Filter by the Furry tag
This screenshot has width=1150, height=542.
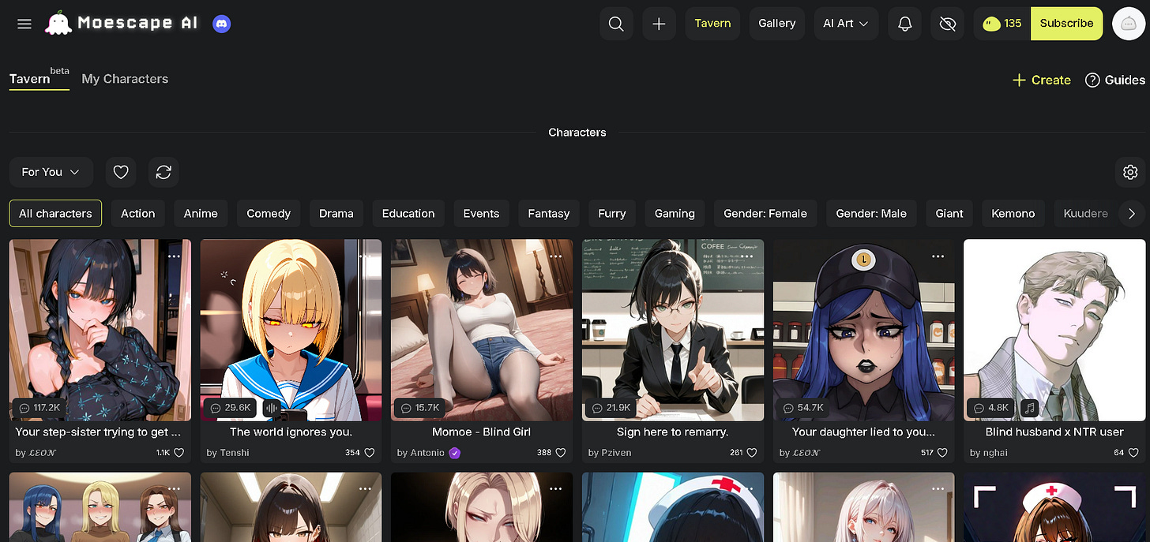pyautogui.click(x=612, y=213)
